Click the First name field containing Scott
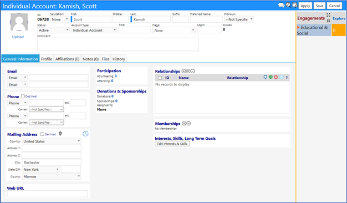The image size is (347, 203). click(x=91, y=19)
